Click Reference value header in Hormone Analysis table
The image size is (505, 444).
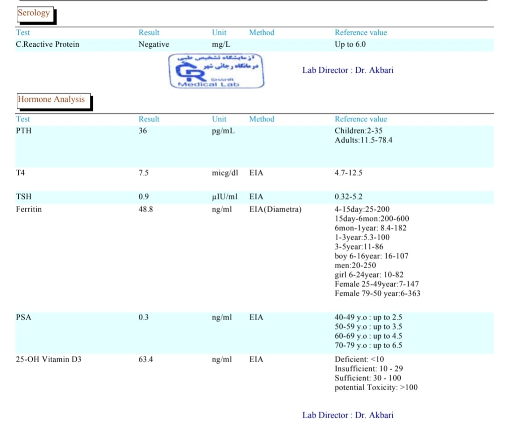tap(361, 119)
